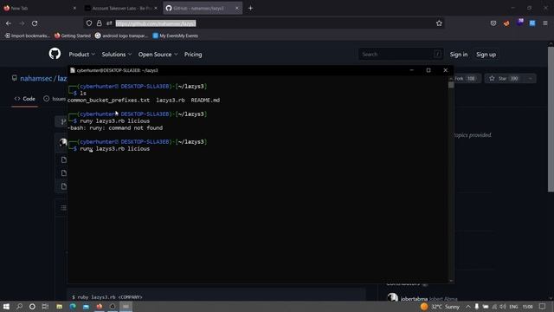Click the third file icon in repository list
Screen dimensions: 554x312
63,186
